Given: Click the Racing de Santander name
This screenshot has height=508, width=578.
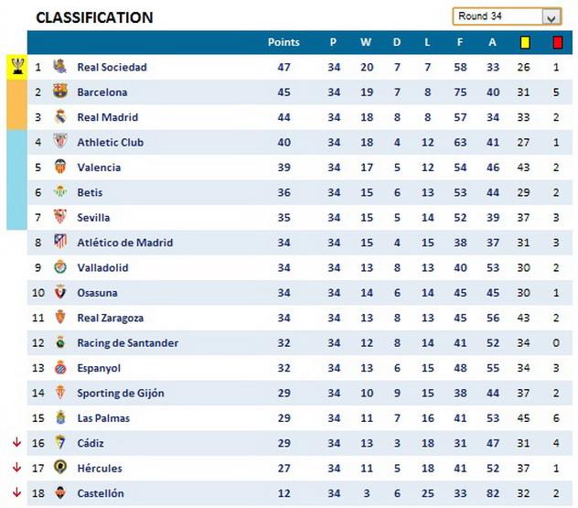Looking at the screenshot, I should click(127, 343).
